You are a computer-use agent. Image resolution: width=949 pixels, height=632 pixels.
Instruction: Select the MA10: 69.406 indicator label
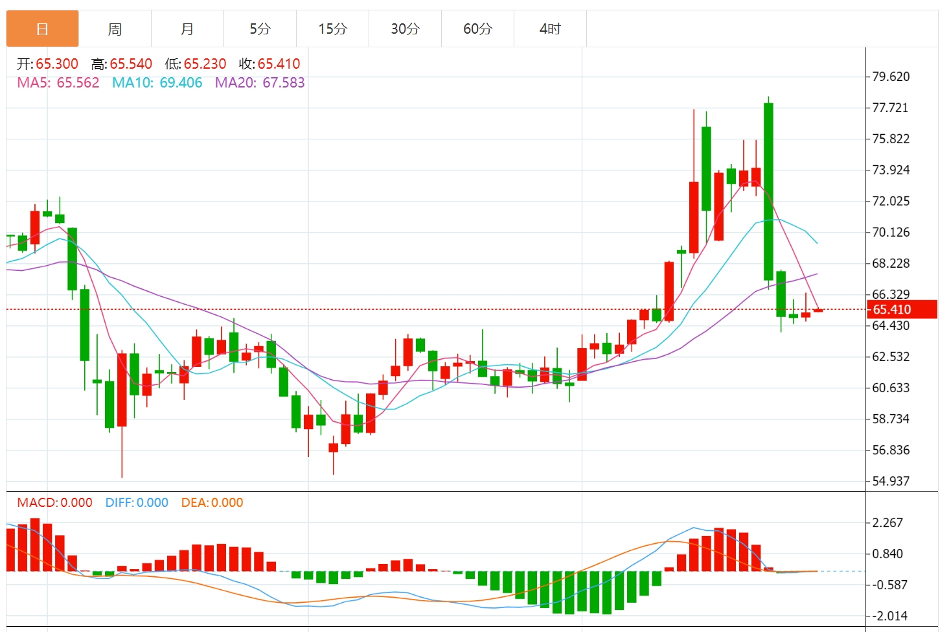157,82
